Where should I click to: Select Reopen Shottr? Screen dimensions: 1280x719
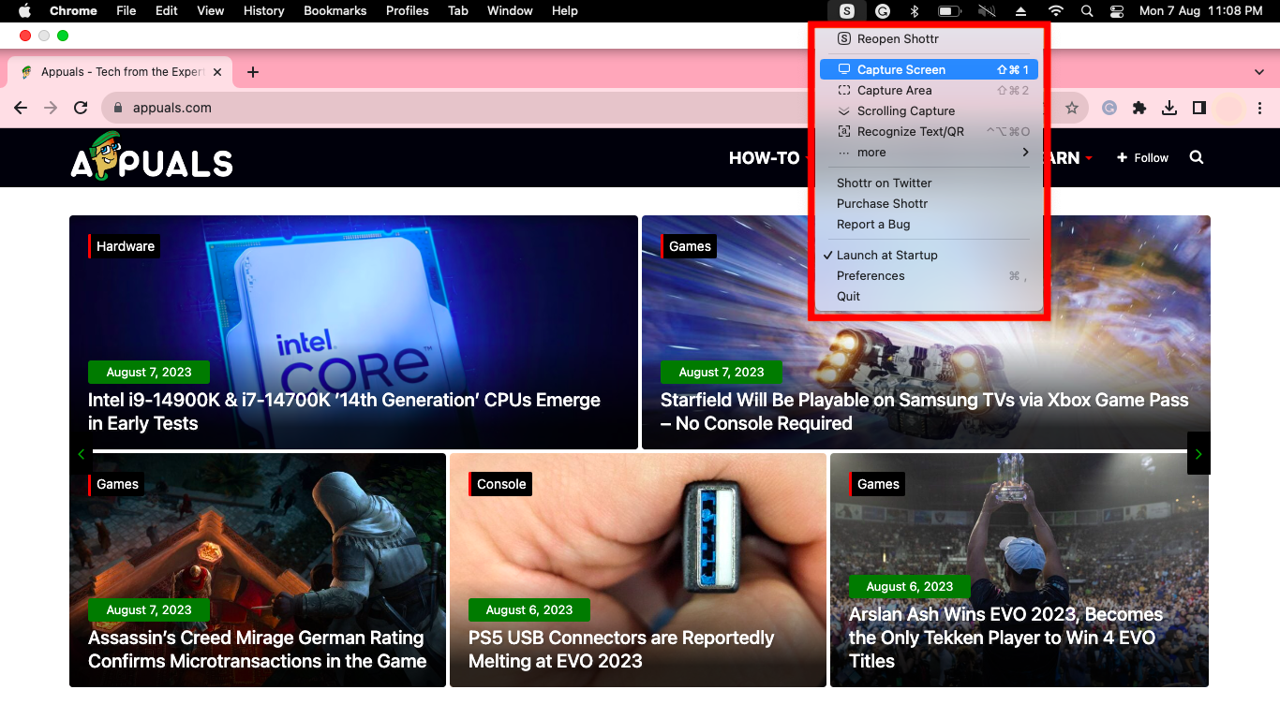tap(928, 39)
